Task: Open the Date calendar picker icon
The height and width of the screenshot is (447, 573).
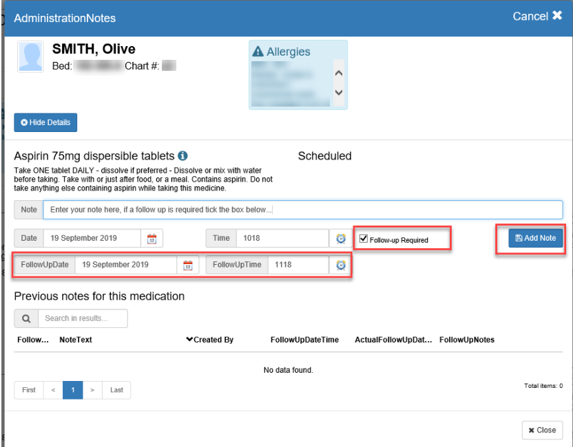Action: point(152,239)
